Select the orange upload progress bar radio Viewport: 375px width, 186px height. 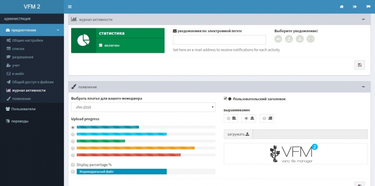(73, 148)
